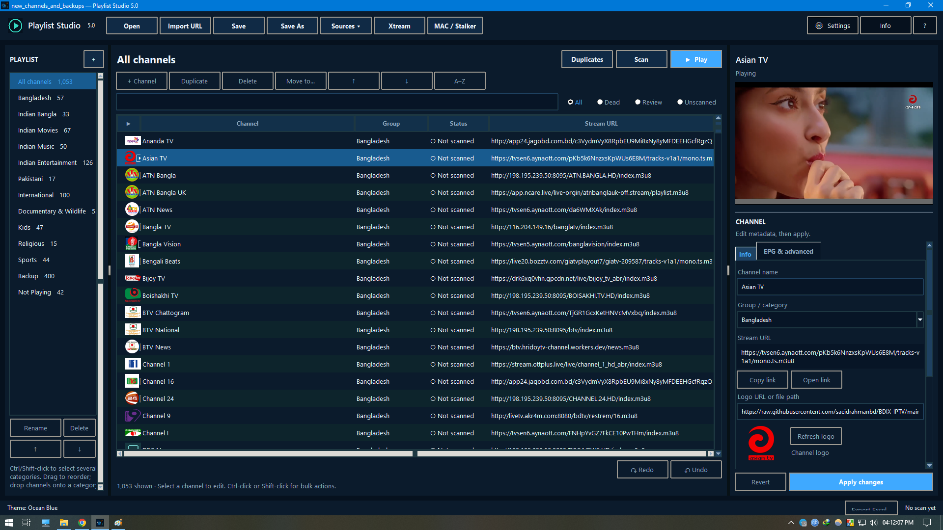Click the Channel 24 logo icon
This screenshot has height=530, width=943.
(132, 398)
